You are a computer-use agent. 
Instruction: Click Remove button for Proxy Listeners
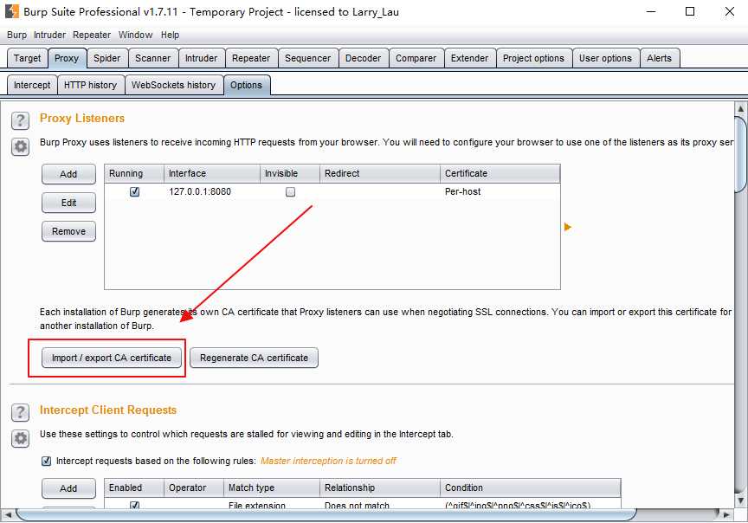(68, 231)
